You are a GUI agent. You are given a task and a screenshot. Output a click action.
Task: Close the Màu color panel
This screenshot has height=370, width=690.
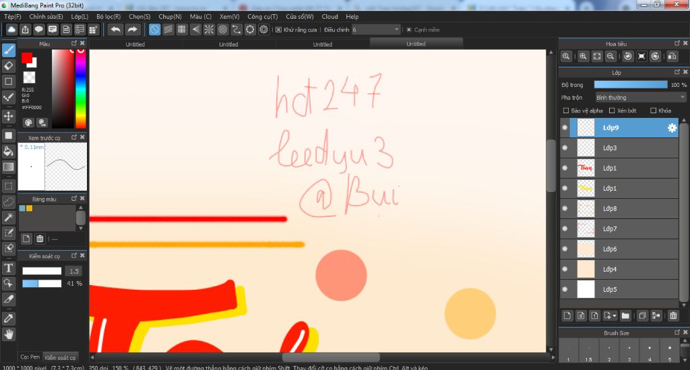point(82,43)
